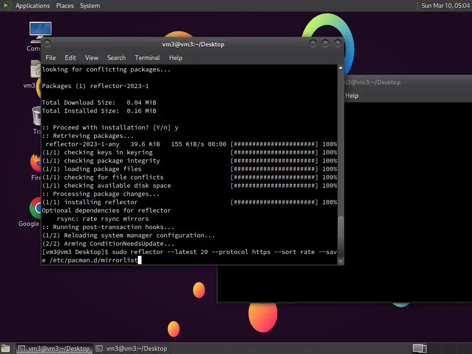Image resolution: width=472 pixels, height=354 pixels.
Task: Click the front terminal title bar
Action: point(193,44)
